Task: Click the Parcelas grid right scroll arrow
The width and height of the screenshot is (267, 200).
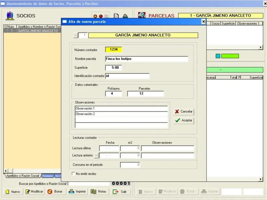Action: click(x=261, y=47)
